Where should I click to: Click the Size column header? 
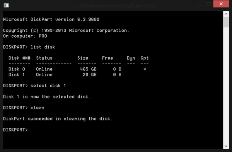click(x=83, y=58)
